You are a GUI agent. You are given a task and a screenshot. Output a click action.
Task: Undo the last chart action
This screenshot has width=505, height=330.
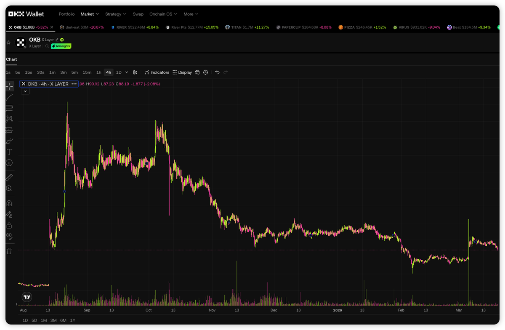tap(217, 72)
